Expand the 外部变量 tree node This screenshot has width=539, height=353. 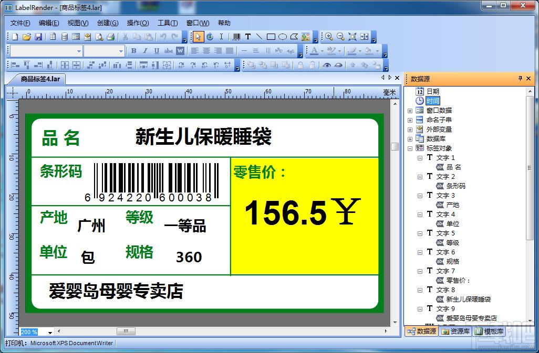410,130
